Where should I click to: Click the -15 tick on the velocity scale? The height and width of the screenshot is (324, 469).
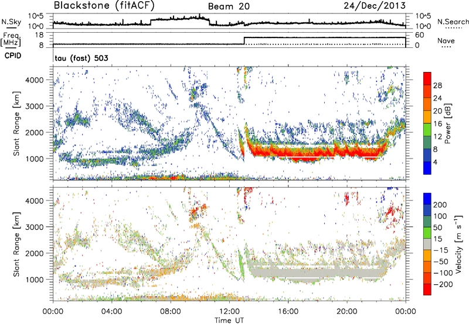point(441,250)
